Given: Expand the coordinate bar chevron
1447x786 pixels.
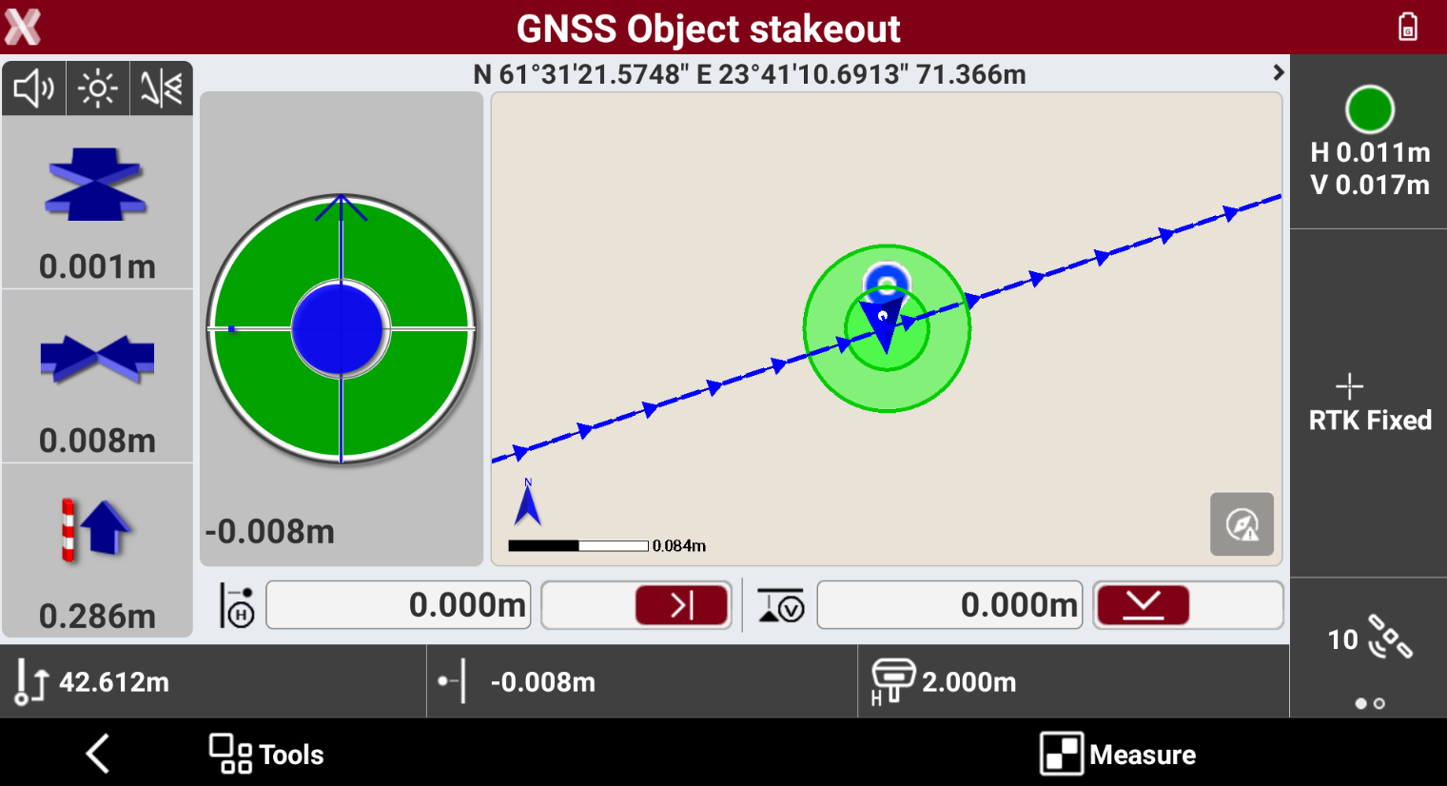Looking at the screenshot, I should (1278, 72).
